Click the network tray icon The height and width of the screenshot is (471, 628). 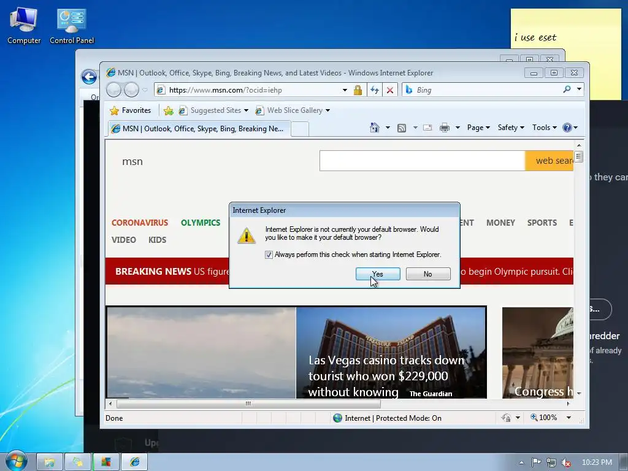(x=551, y=462)
